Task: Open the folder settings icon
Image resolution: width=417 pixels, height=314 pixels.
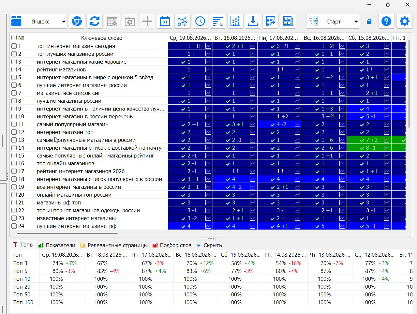Action: click(130, 22)
